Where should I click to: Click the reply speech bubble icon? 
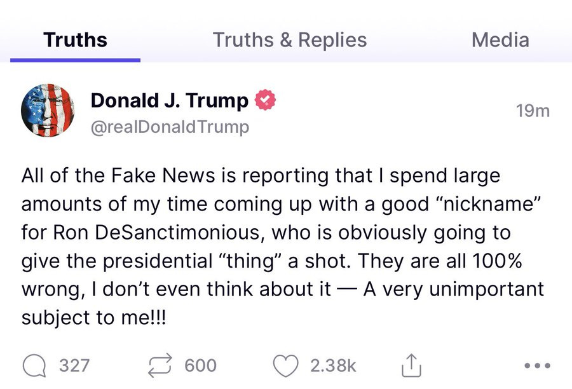[x=35, y=365]
